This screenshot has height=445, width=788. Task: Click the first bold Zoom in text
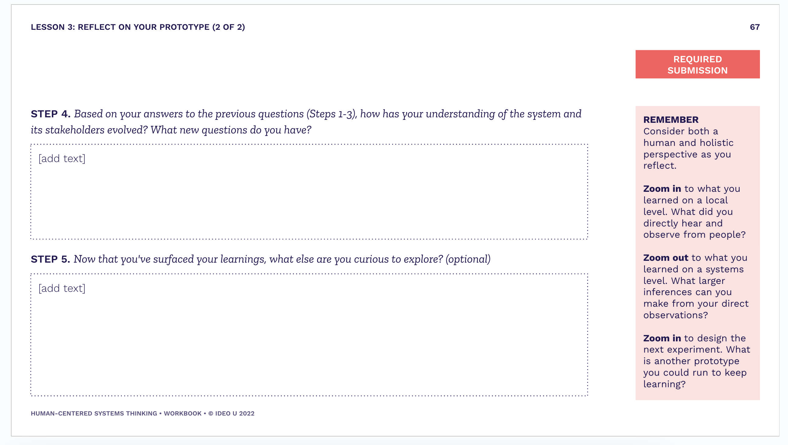coord(662,188)
